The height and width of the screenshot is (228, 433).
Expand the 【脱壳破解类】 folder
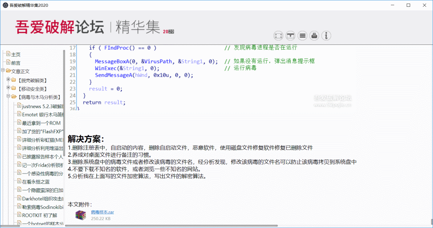(8, 79)
